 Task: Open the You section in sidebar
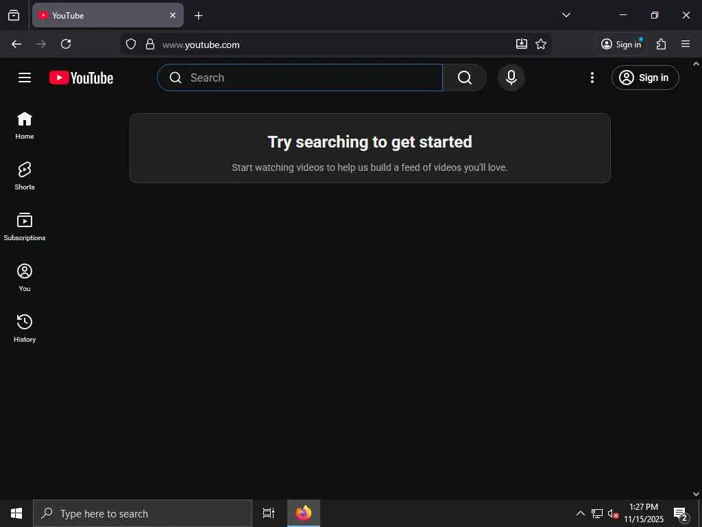click(25, 277)
